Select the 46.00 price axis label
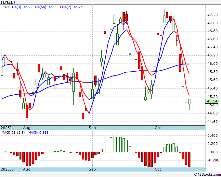 click(213, 64)
